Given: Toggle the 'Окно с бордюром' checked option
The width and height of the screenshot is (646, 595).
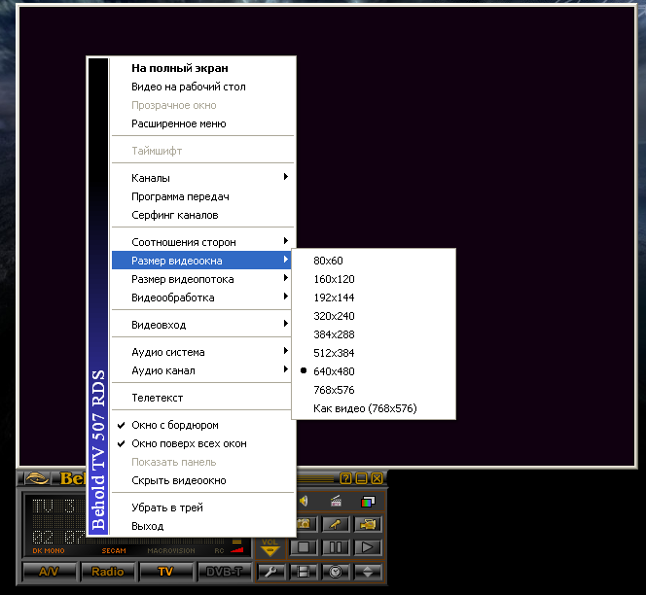Looking at the screenshot, I should pos(175,425).
